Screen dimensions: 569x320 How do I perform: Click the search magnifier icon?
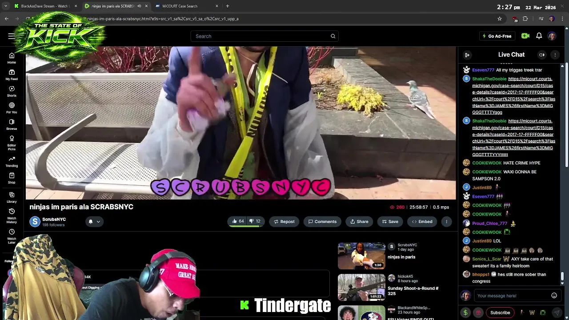click(x=333, y=36)
